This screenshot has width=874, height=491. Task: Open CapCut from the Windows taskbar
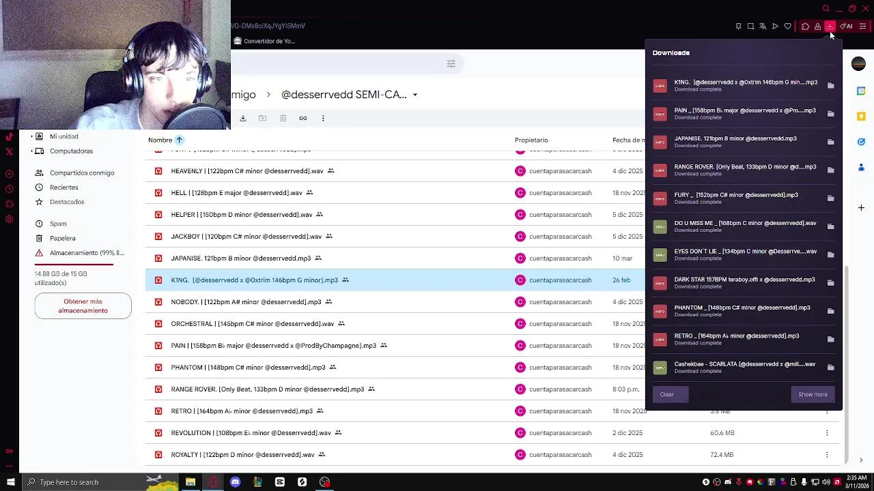point(280,482)
